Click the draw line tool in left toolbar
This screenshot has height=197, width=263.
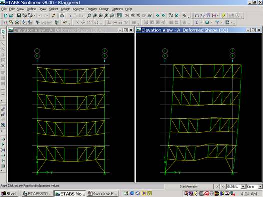click(x=3, y=44)
